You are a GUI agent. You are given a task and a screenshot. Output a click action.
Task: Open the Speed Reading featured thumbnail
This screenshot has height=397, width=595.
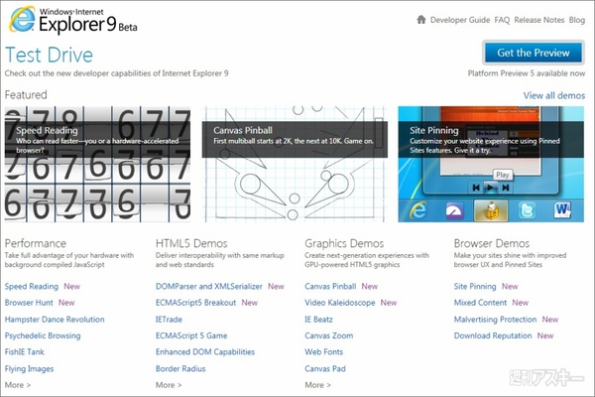97,164
